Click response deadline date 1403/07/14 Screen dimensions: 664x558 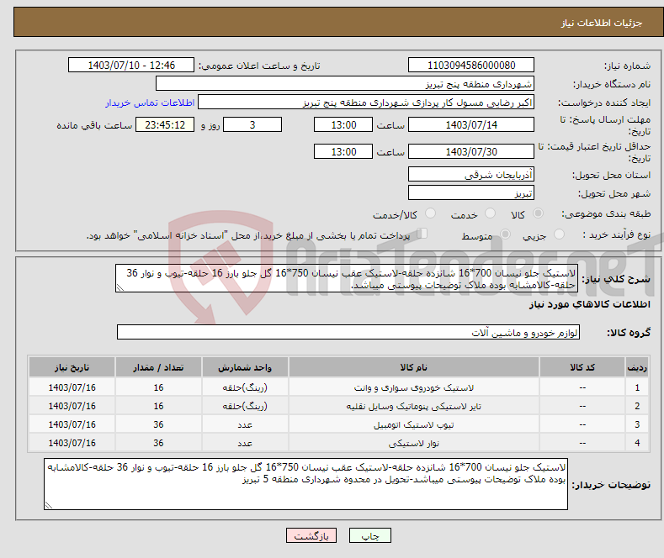point(471,124)
